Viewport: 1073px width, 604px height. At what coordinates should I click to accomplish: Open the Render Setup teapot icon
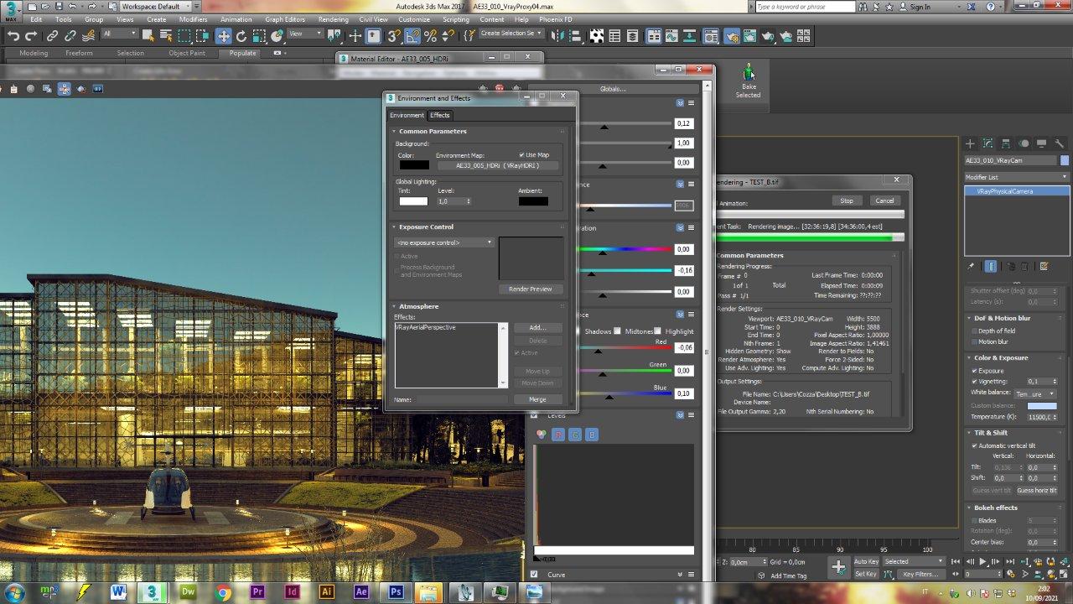click(731, 36)
